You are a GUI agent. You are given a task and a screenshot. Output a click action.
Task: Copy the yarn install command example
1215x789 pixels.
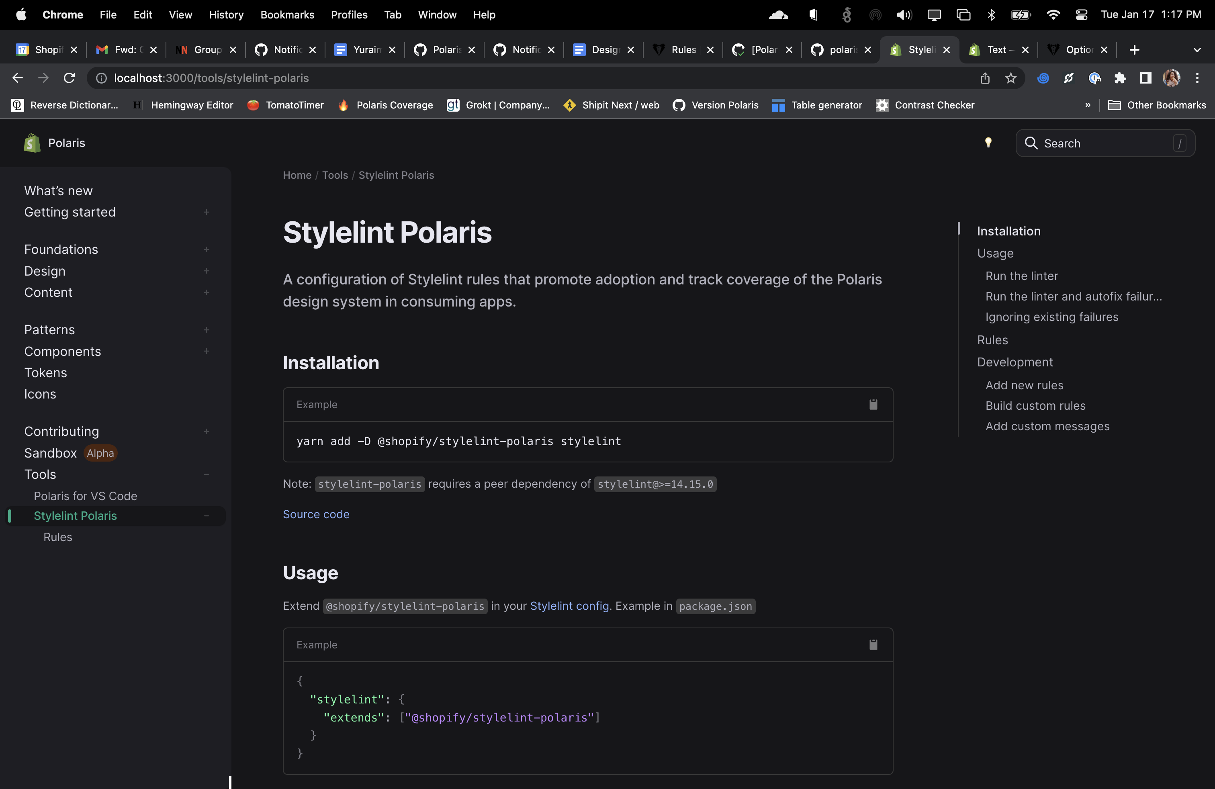tap(873, 405)
